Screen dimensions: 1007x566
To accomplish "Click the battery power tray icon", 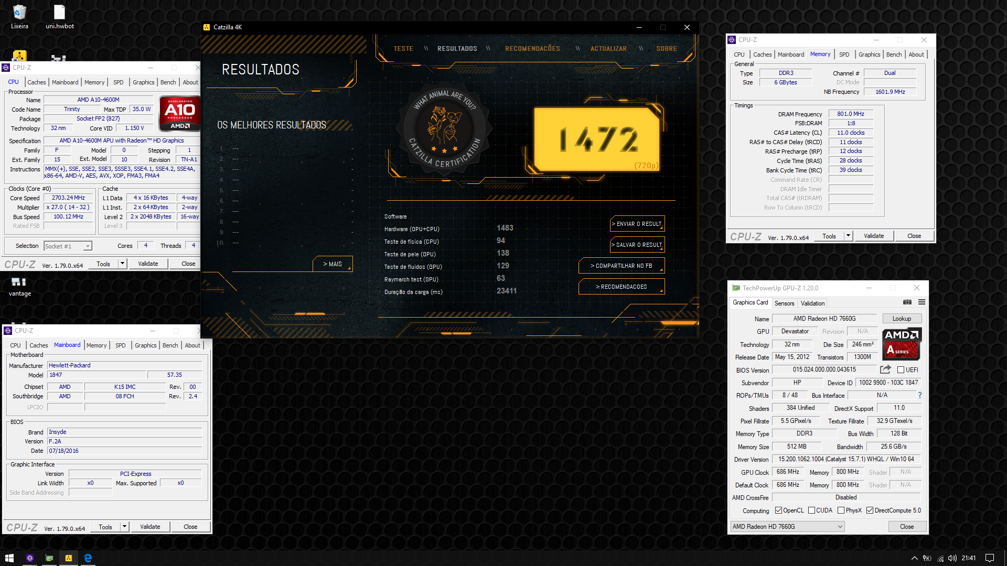I will click(927, 558).
